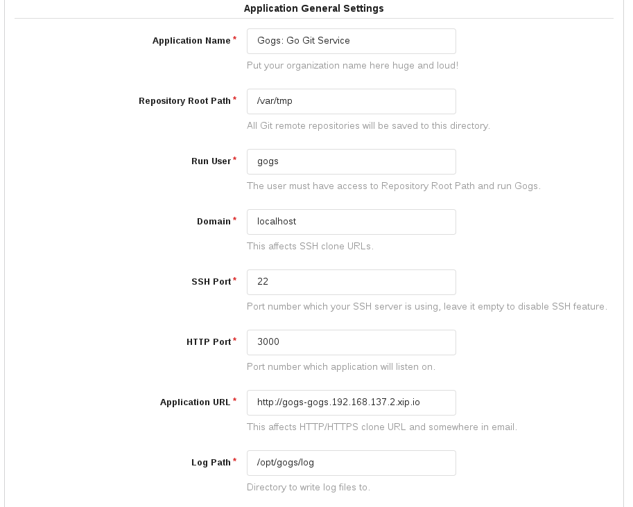Image resolution: width=633 pixels, height=507 pixels.
Task: Click the "Application General Settings" heading
Action: [313, 9]
